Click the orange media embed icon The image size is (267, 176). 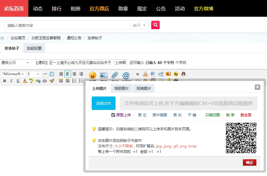[168, 74]
